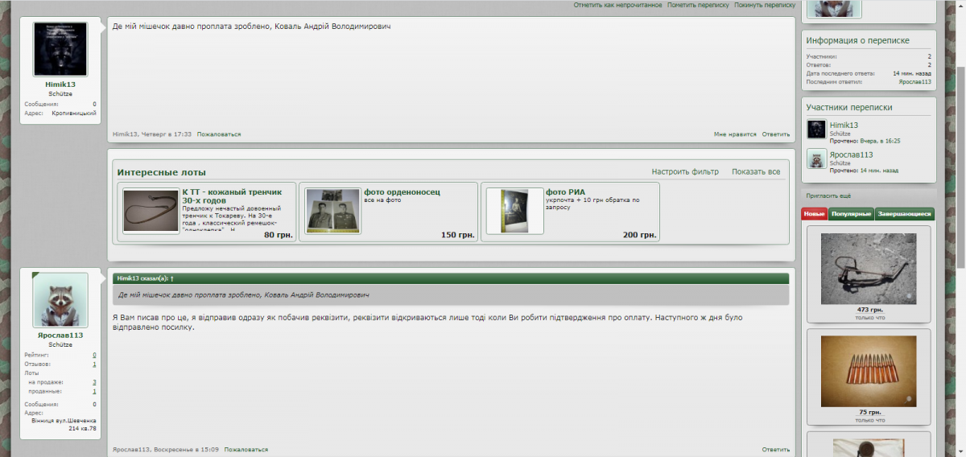Click Покинуть переписку link
Image resolution: width=966 pixels, height=457 pixels.
coord(765,5)
